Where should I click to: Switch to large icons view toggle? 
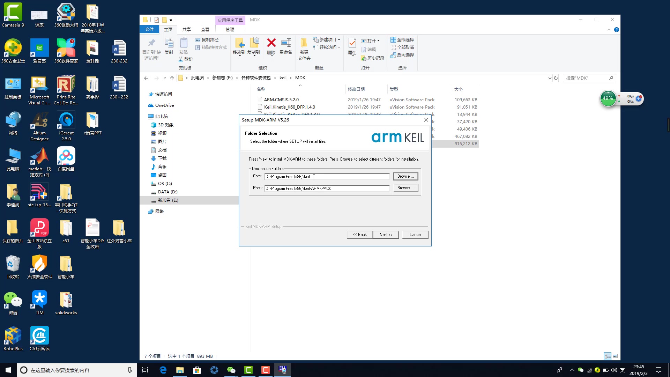(x=615, y=356)
